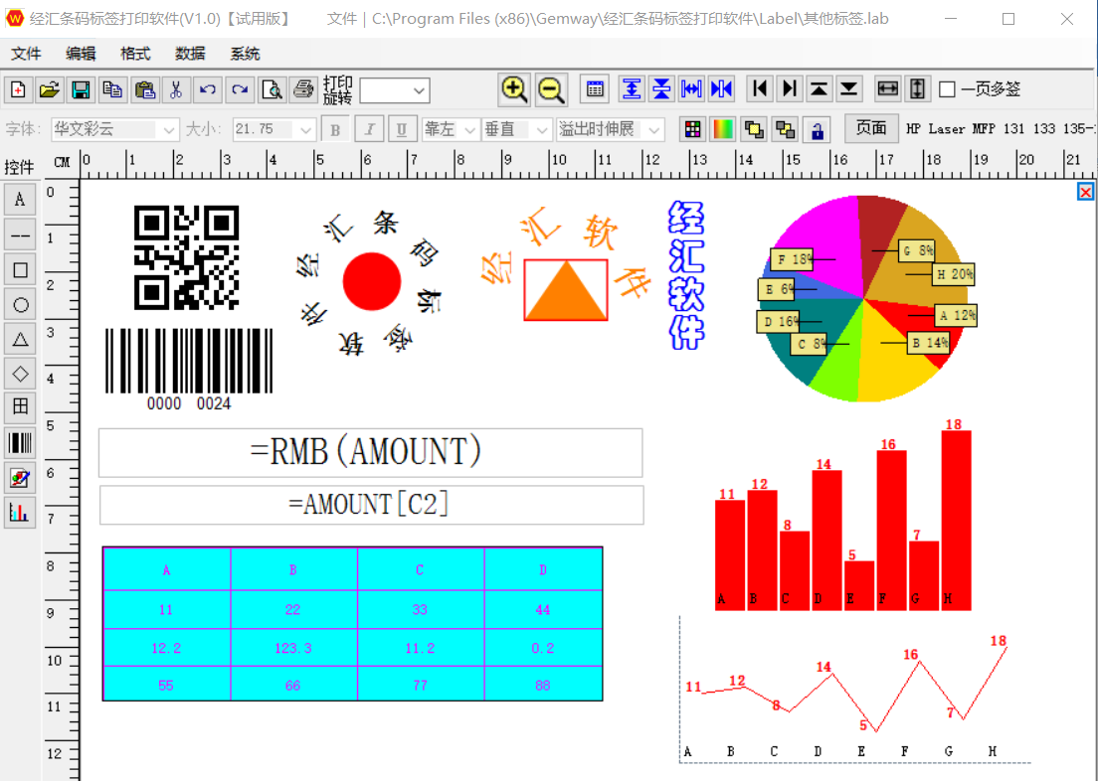Open the 数据 menu
The width and height of the screenshot is (1098, 781).
pyautogui.click(x=191, y=54)
